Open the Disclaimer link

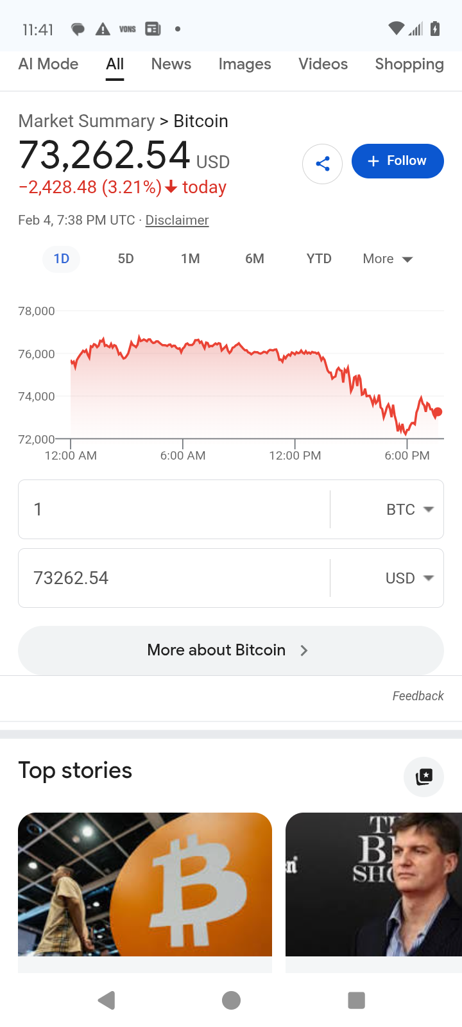(177, 220)
